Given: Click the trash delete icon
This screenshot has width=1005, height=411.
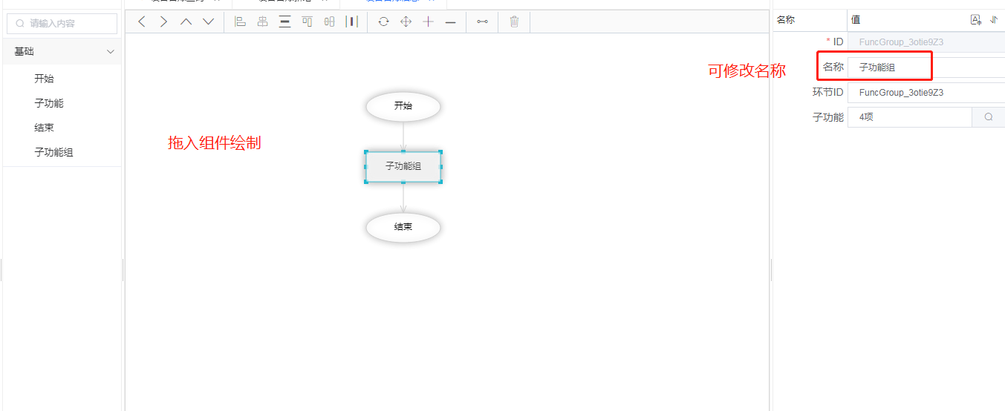Looking at the screenshot, I should point(514,22).
